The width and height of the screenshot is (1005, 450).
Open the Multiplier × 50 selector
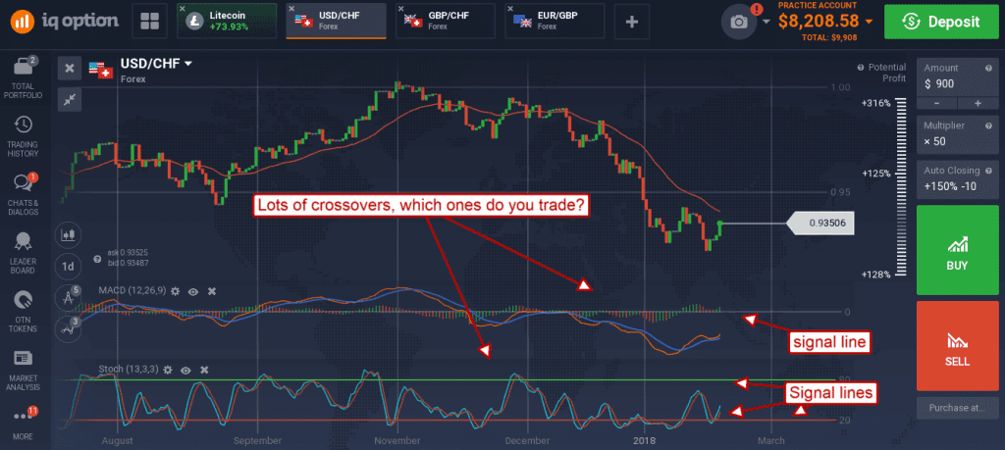957,133
